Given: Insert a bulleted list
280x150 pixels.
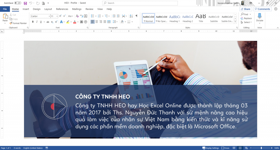Looking at the screenshot, I should tap(92, 16).
